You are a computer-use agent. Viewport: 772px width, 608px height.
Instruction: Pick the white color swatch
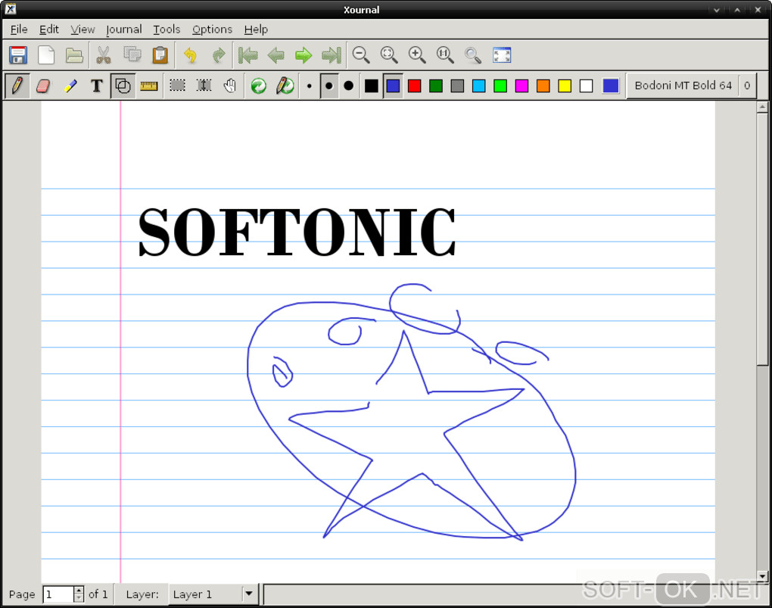pyautogui.click(x=586, y=86)
